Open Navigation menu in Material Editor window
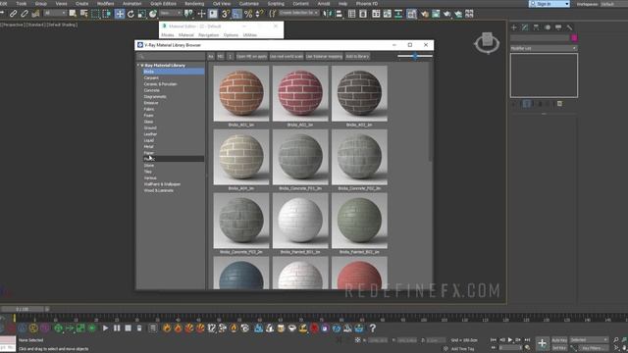The width and height of the screenshot is (628, 353). (209, 35)
